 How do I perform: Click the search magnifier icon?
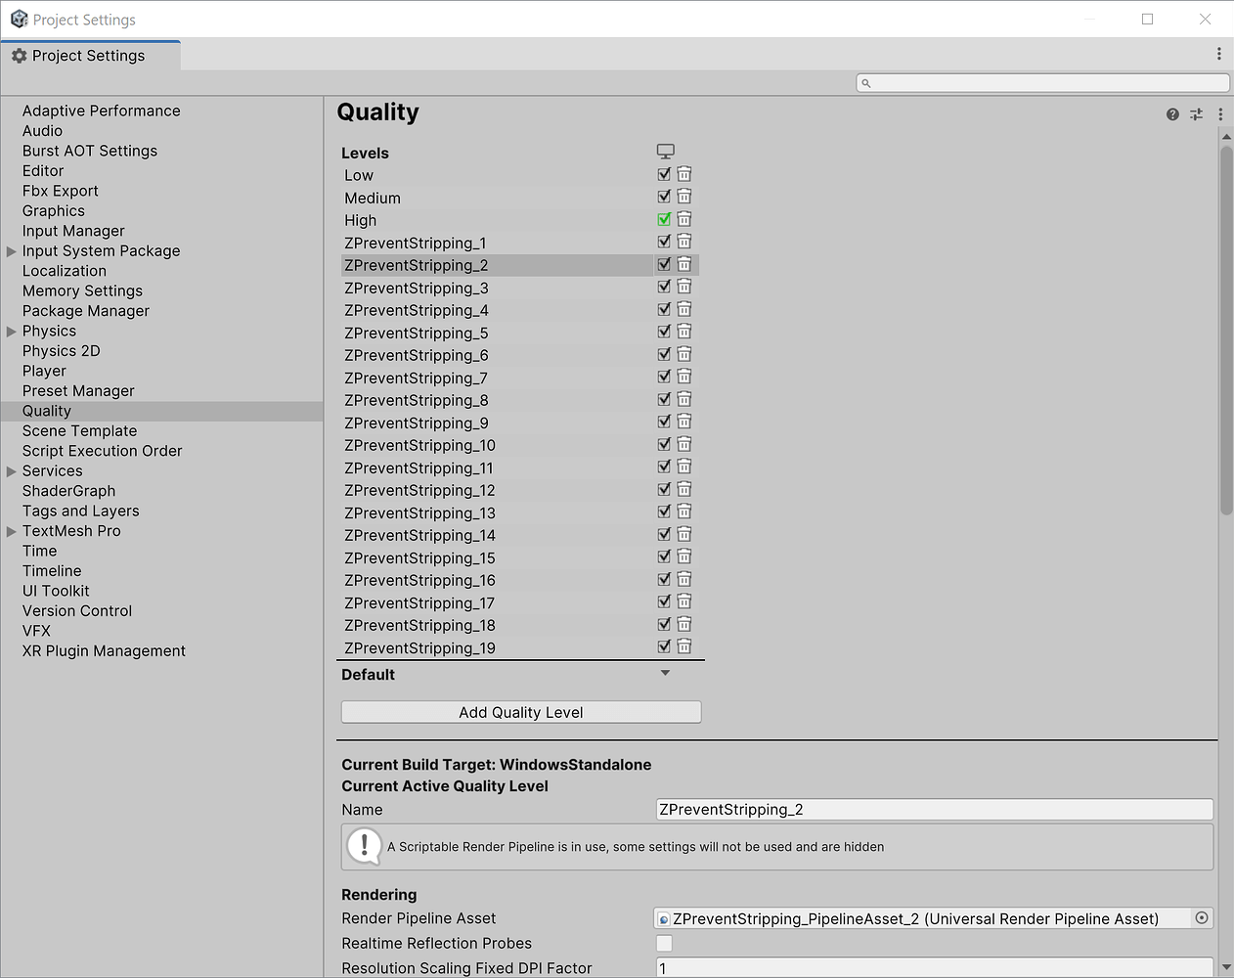[x=865, y=82]
